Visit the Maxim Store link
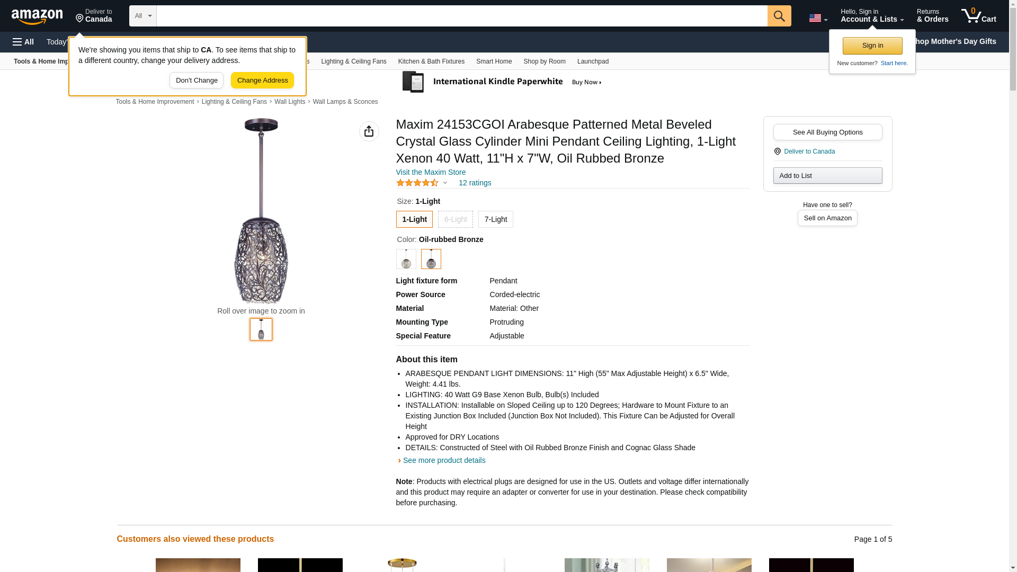This screenshot has width=1017, height=572. click(431, 172)
